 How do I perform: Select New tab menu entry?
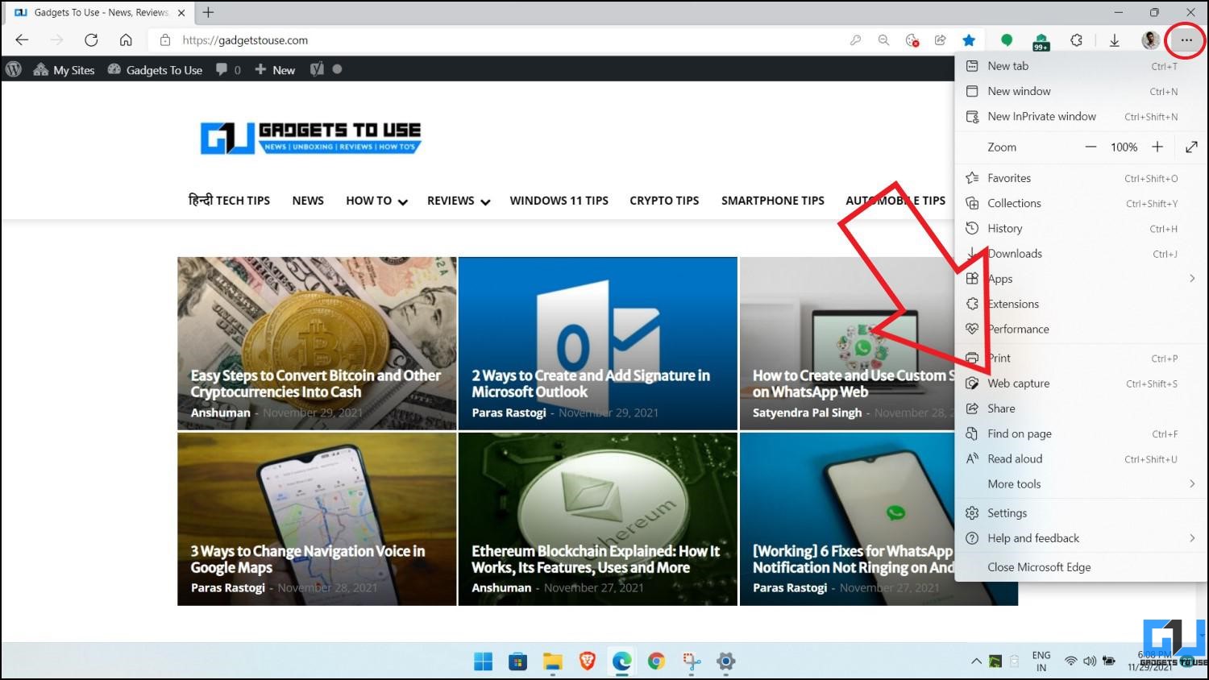tap(1080, 66)
